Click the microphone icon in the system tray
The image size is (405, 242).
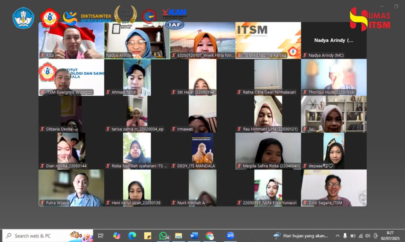pos(345,235)
